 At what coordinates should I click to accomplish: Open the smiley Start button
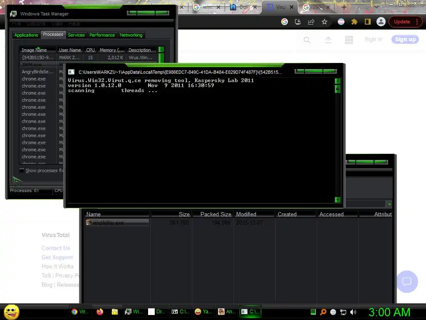pos(11,312)
